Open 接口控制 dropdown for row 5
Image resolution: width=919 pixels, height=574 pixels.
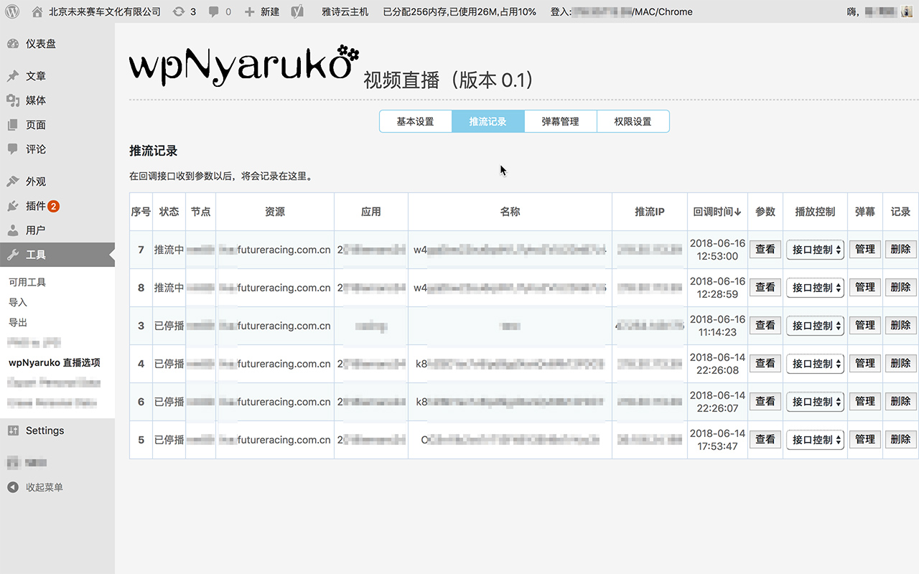pos(815,440)
